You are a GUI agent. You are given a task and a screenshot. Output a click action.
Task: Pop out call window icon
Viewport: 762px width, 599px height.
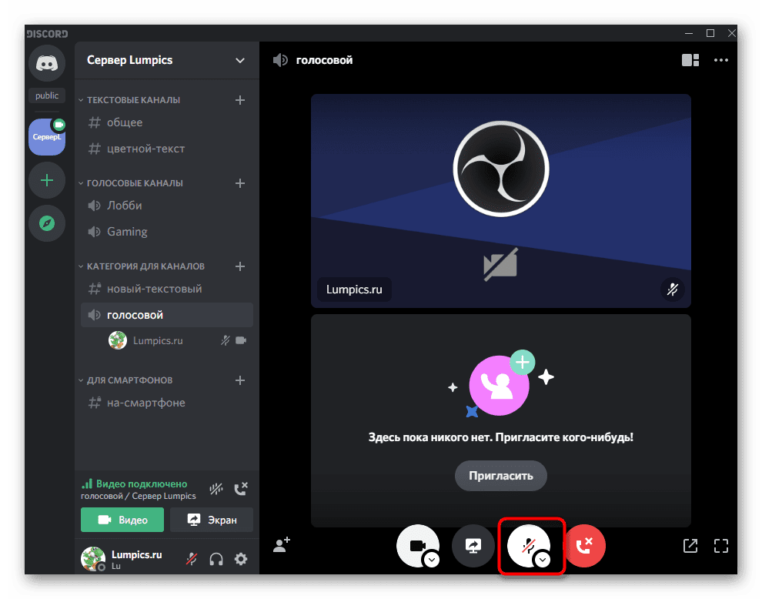click(x=690, y=546)
